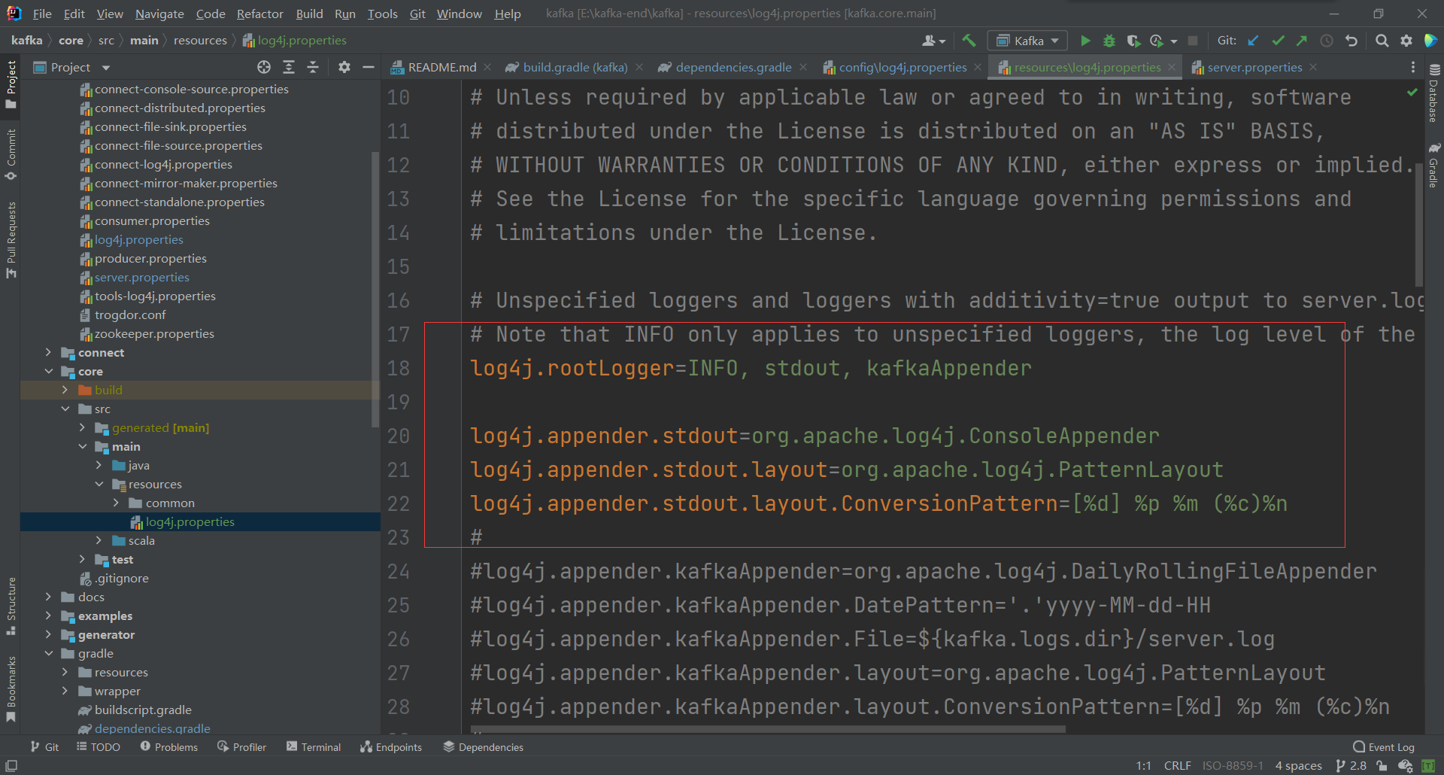The height and width of the screenshot is (775, 1444).
Task: Collapse the gradle folder
Action: [x=48, y=653]
